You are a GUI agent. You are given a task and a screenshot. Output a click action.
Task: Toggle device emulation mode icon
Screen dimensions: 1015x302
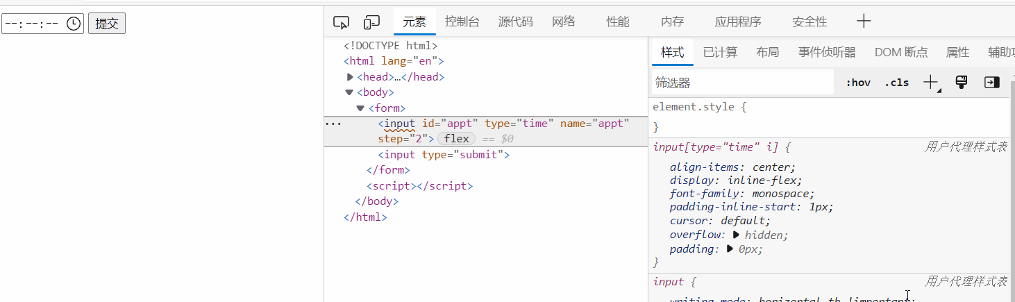tap(372, 22)
